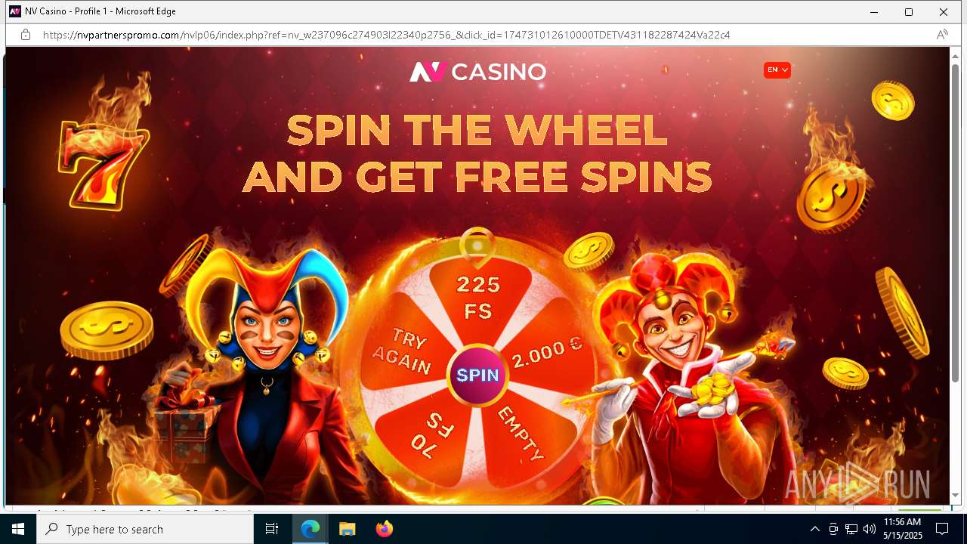Click the taskbar search box
Screen dimensions: 967x544
(x=145, y=529)
